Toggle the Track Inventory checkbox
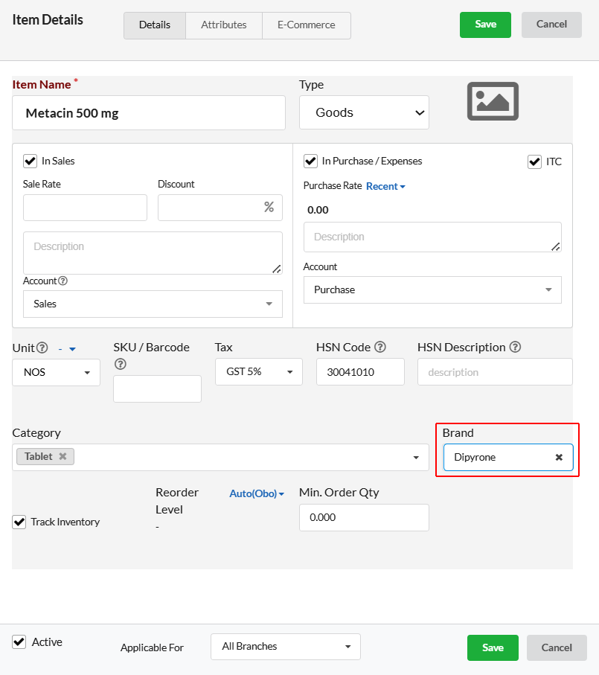This screenshot has width=599, height=675. point(19,522)
